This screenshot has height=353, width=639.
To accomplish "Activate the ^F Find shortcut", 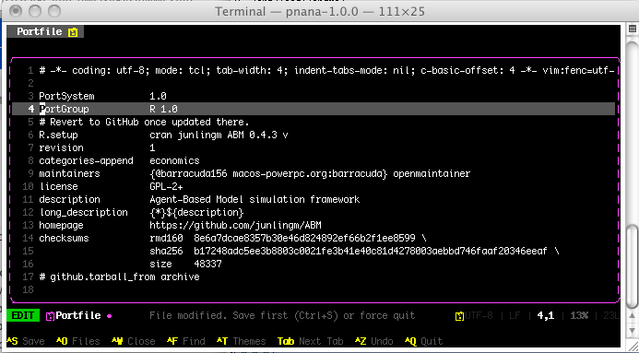I will 186,341.
